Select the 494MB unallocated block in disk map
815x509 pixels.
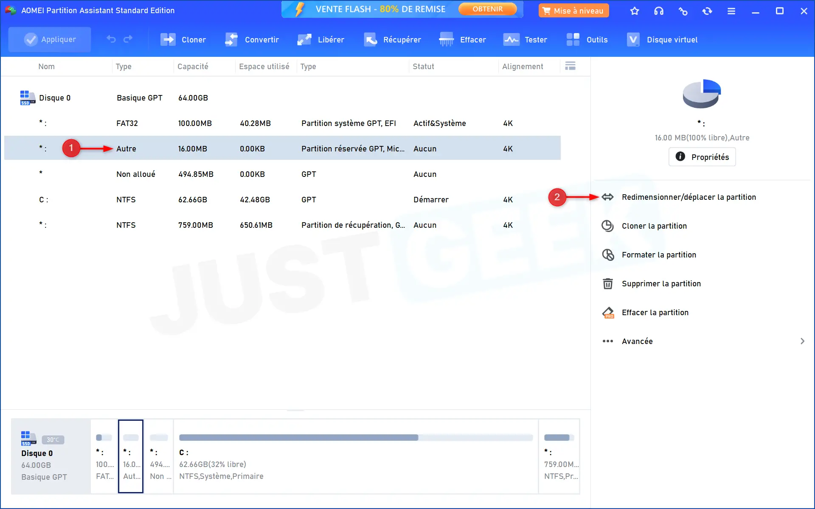coord(159,456)
